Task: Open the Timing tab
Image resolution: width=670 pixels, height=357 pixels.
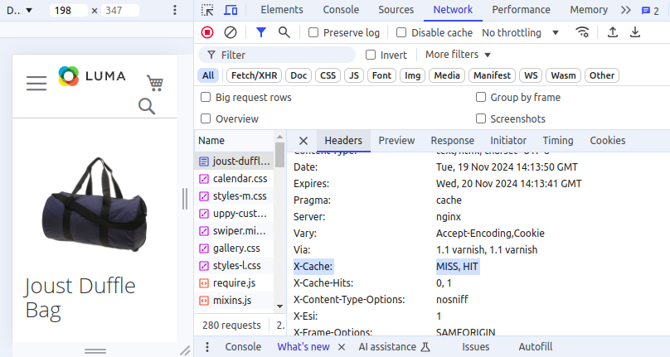Action: pyautogui.click(x=558, y=141)
